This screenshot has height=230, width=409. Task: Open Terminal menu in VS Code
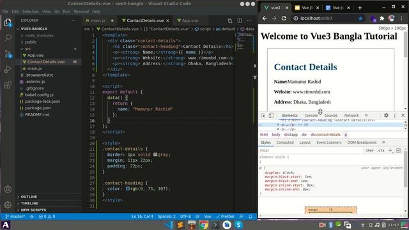(81, 11)
